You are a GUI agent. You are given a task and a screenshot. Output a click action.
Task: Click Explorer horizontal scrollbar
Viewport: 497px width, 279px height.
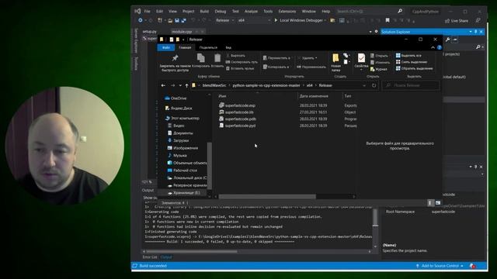[267, 196]
